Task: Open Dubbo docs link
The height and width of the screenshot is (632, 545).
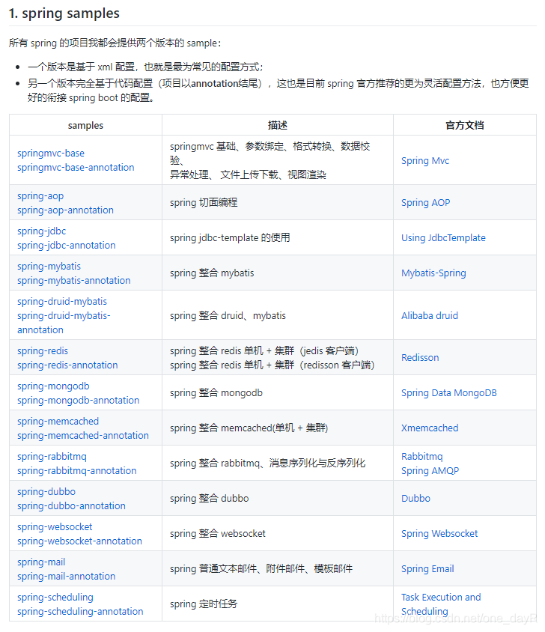Action: pyautogui.click(x=416, y=498)
